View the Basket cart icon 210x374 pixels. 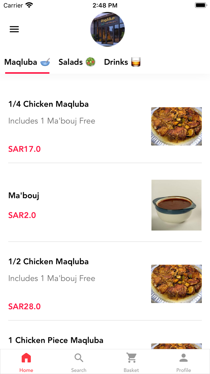pos(131,358)
